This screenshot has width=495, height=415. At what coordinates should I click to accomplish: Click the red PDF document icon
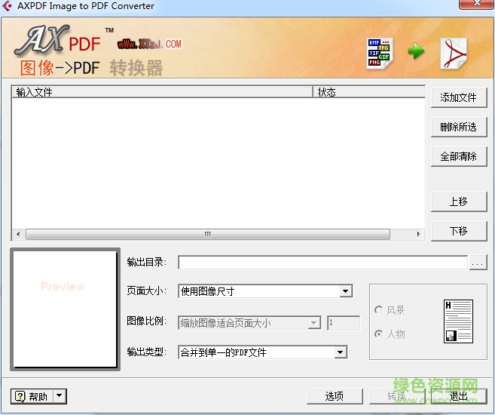(x=454, y=53)
